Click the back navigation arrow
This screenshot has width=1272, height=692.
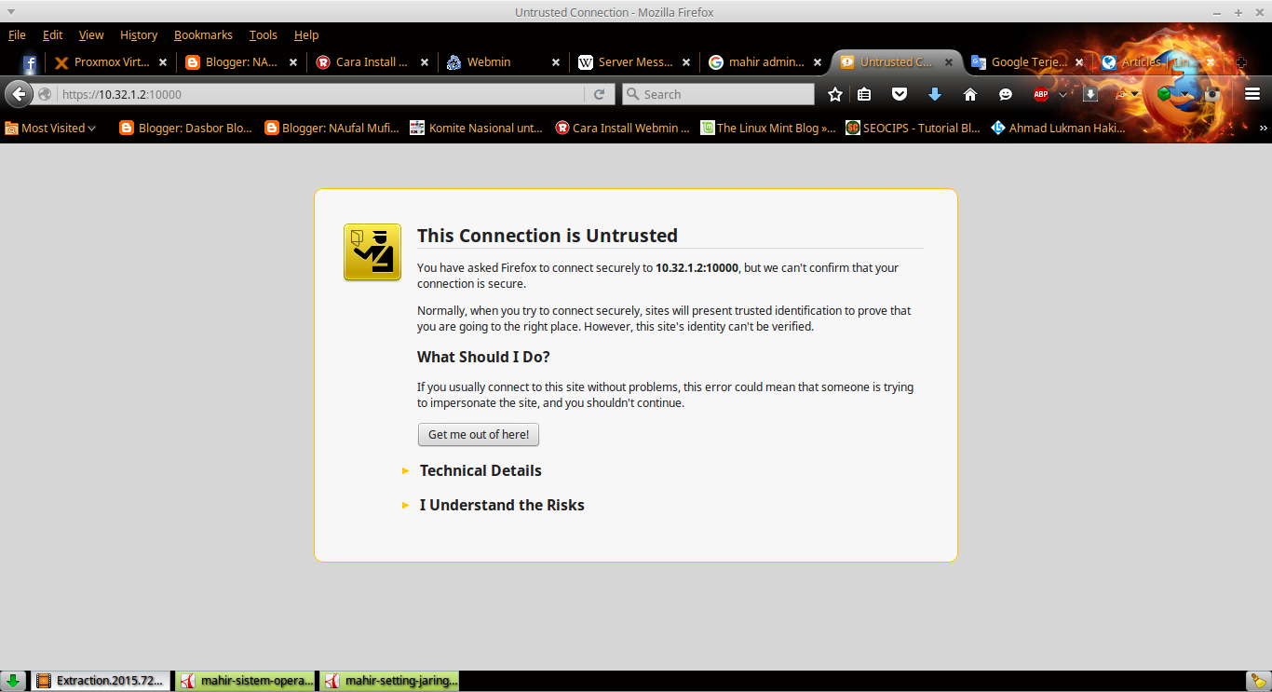[19, 94]
